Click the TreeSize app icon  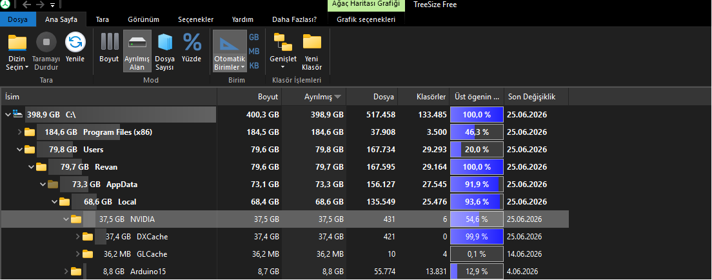coord(6,5)
